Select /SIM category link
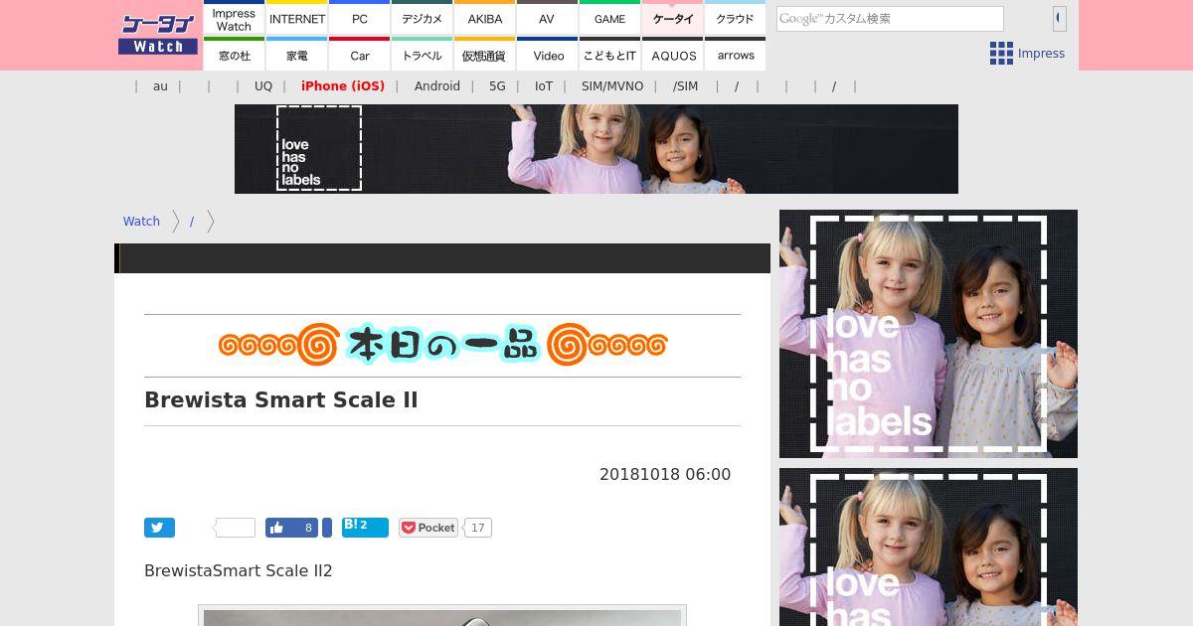 coord(685,86)
